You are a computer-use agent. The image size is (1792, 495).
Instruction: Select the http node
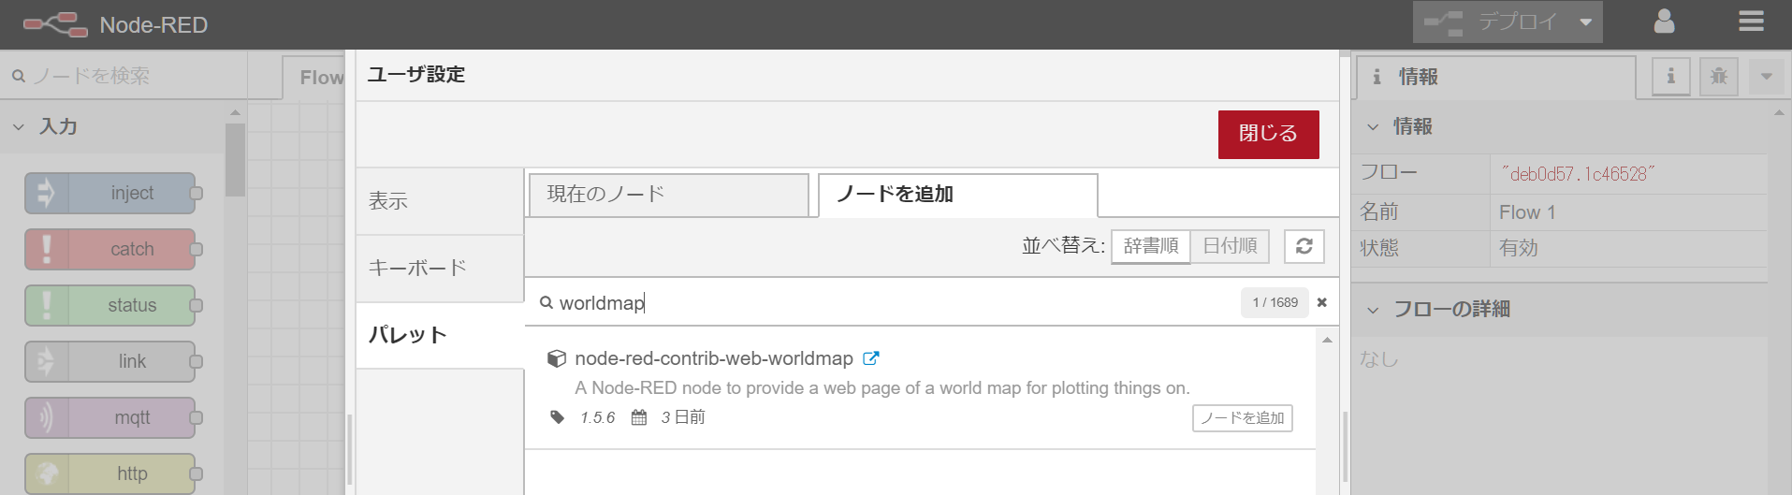click(110, 473)
